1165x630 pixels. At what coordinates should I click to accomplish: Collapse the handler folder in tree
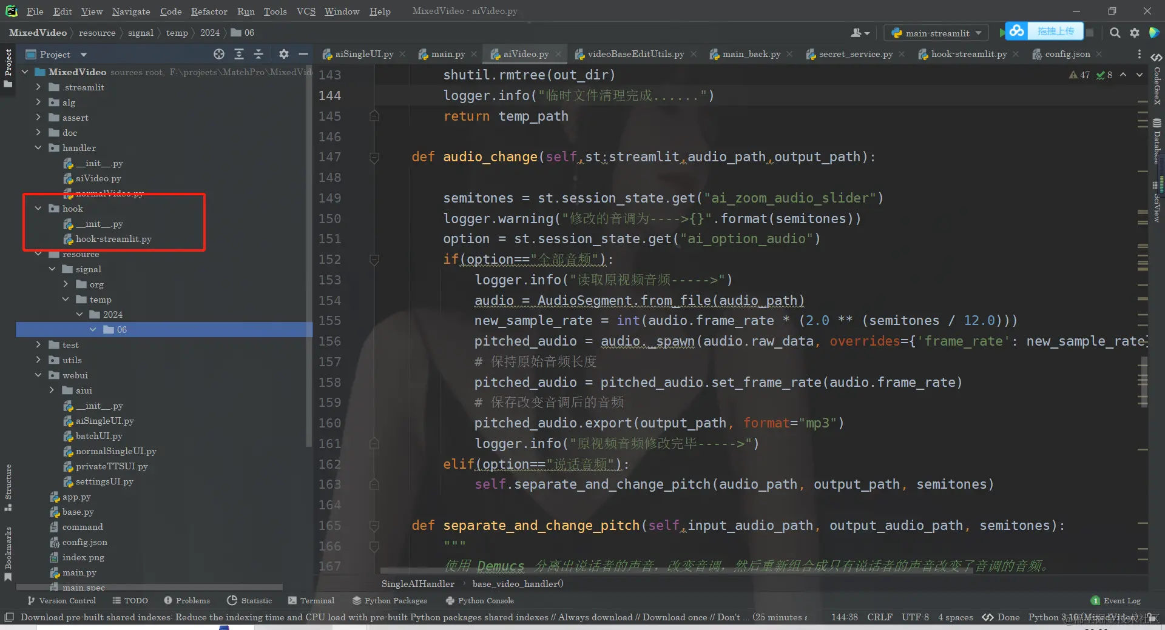click(38, 148)
